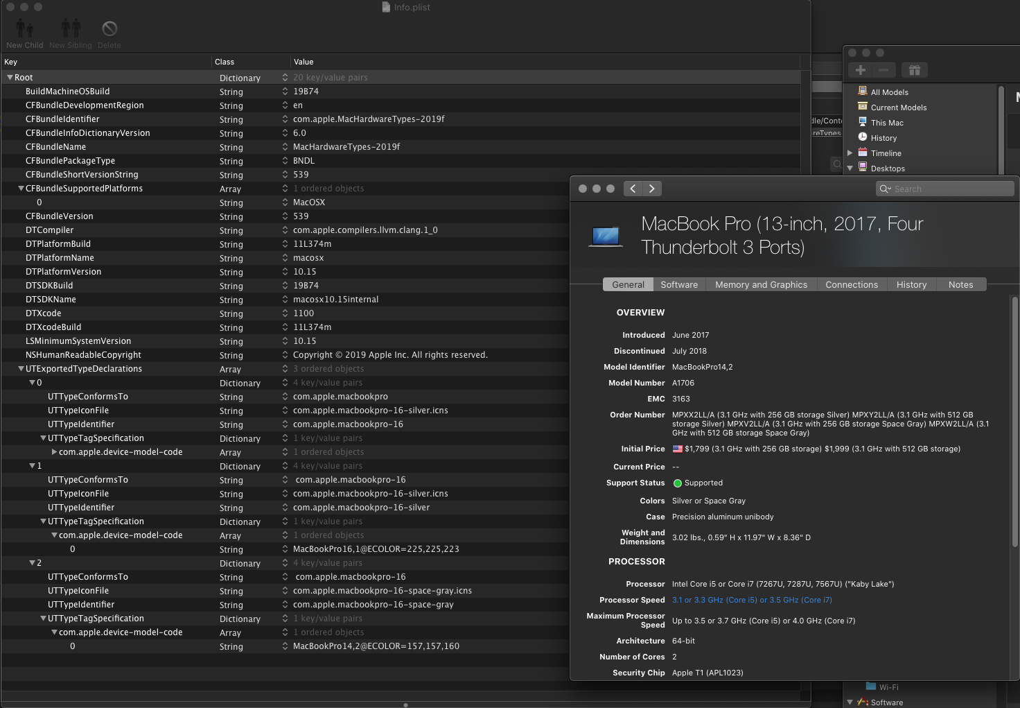This screenshot has height=708, width=1020.
Task: Click the Class column header
Action: 250,62
